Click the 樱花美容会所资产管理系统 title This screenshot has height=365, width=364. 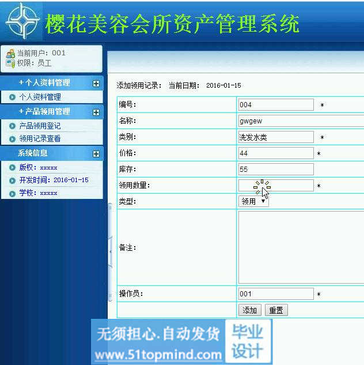[x=172, y=24]
